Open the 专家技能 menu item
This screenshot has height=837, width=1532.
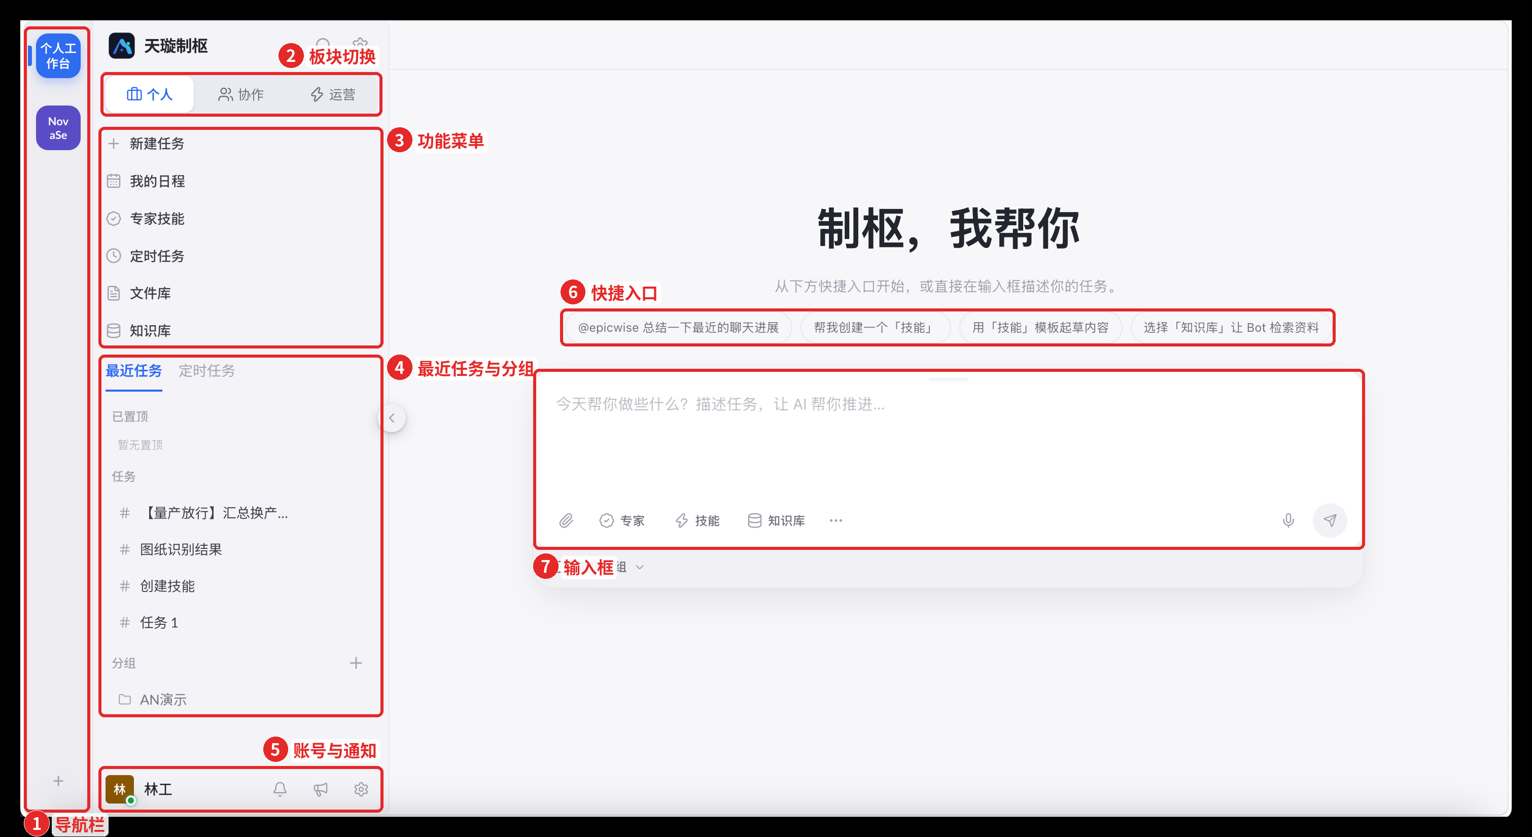240,218
